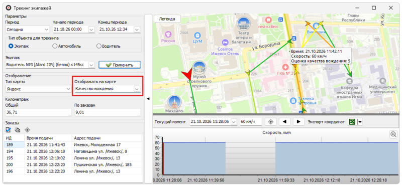The width and height of the screenshot is (402, 186).
Task: Click address Ижевск, Молодежная 17
Action: 97,145
